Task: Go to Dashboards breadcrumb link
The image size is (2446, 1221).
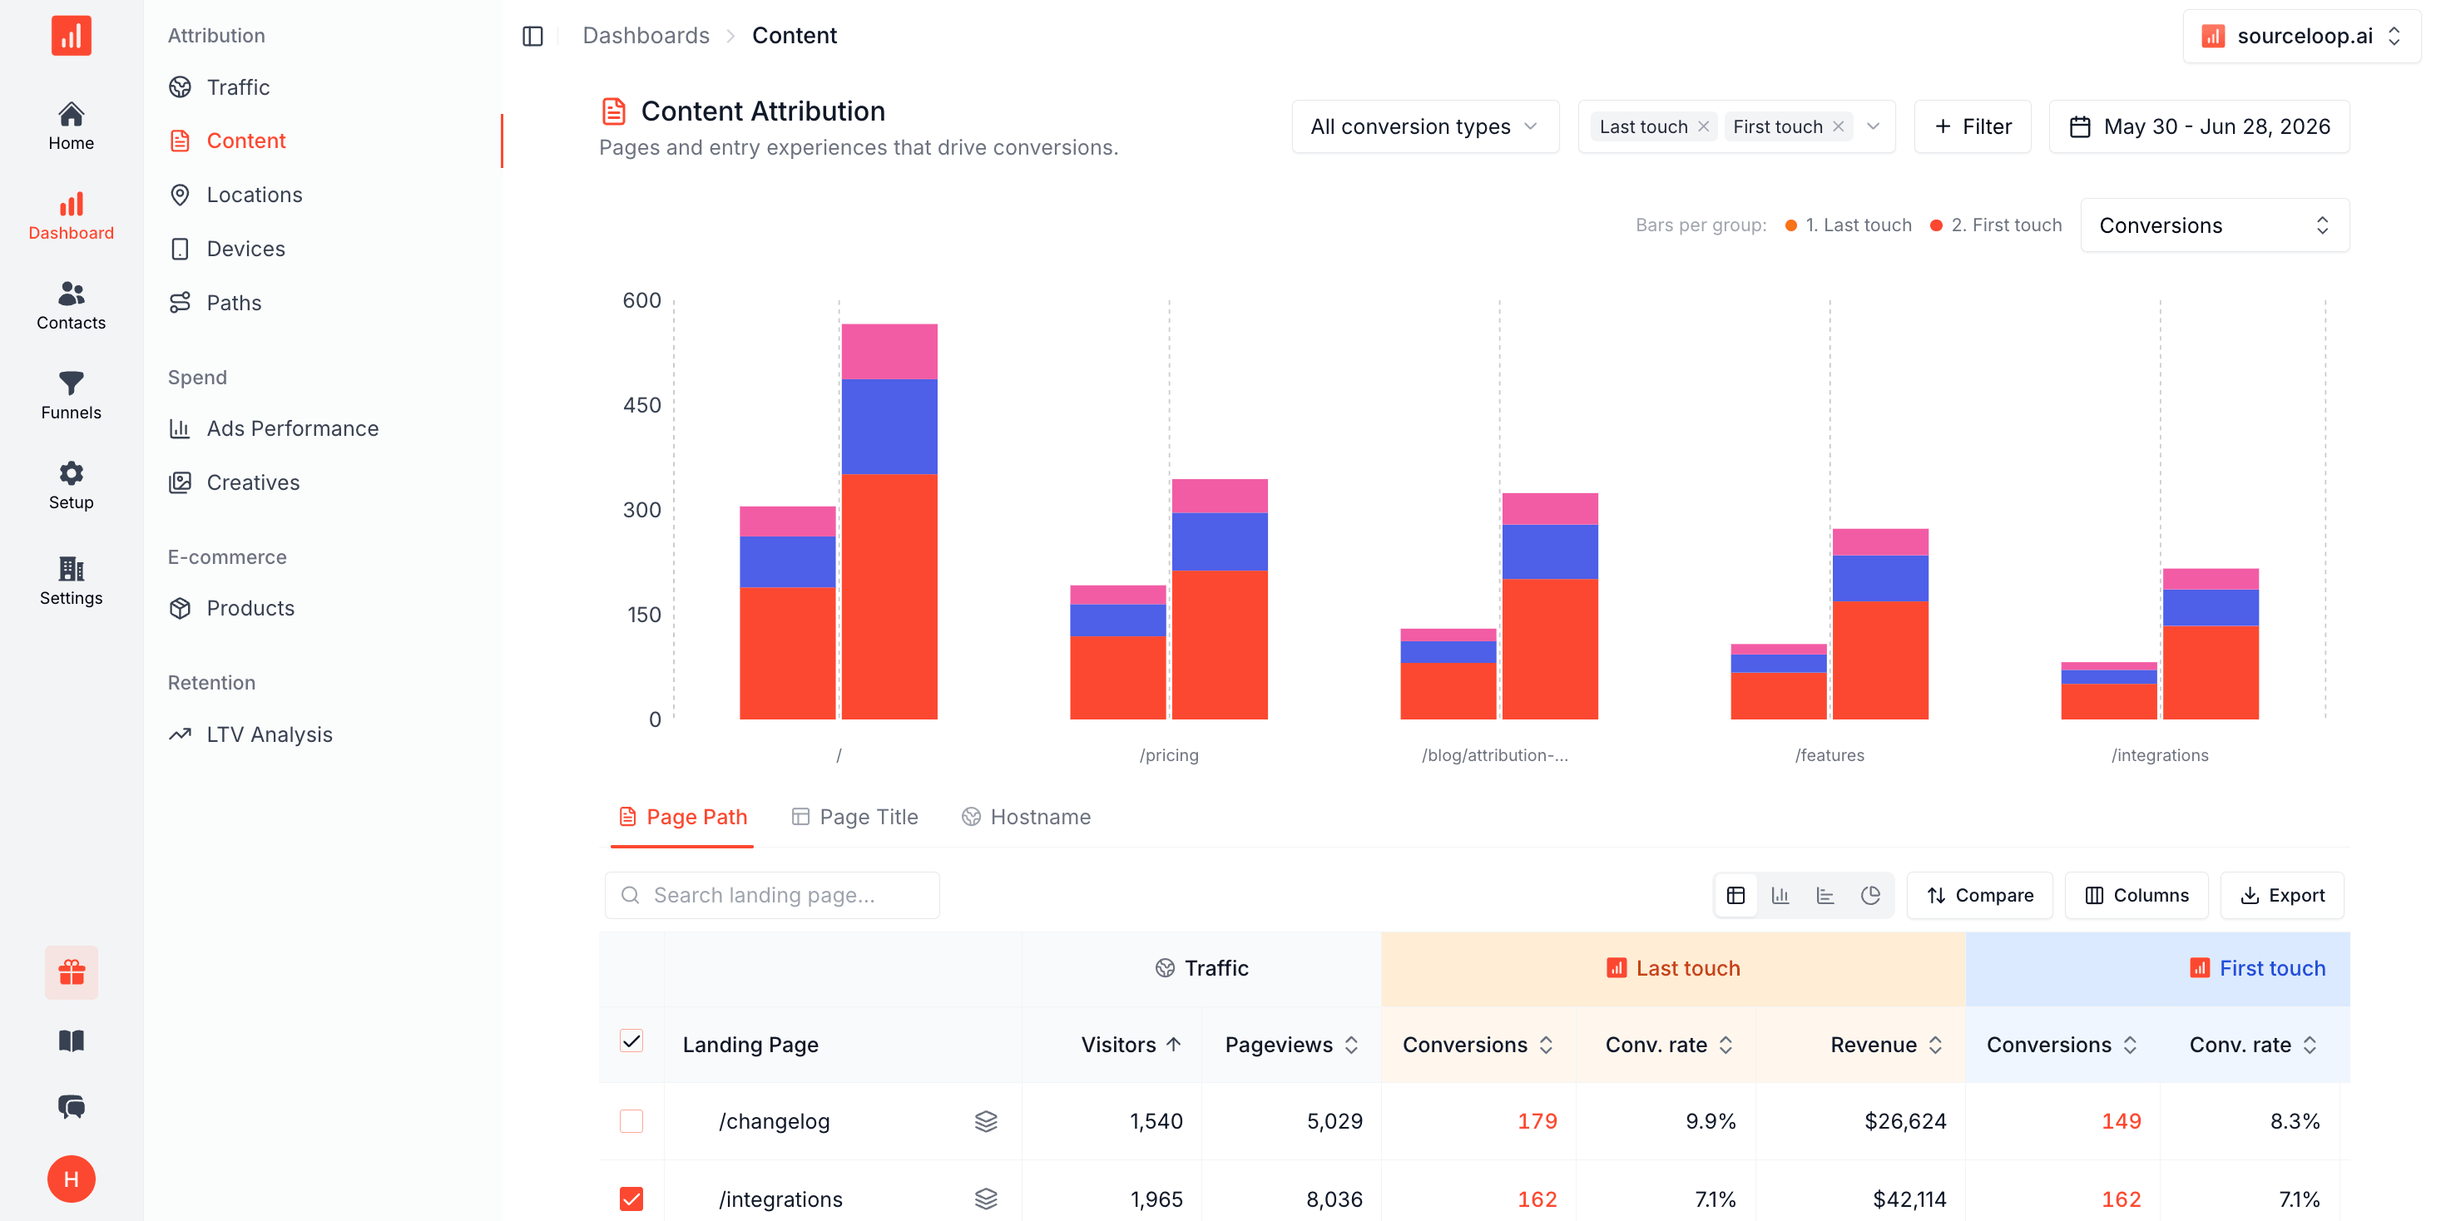Action: point(646,36)
